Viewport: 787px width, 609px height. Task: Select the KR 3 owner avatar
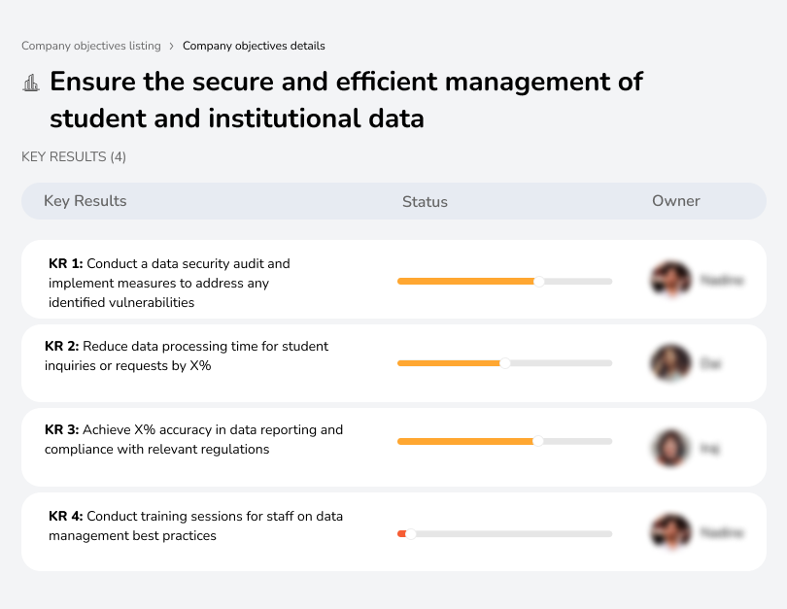670,448
